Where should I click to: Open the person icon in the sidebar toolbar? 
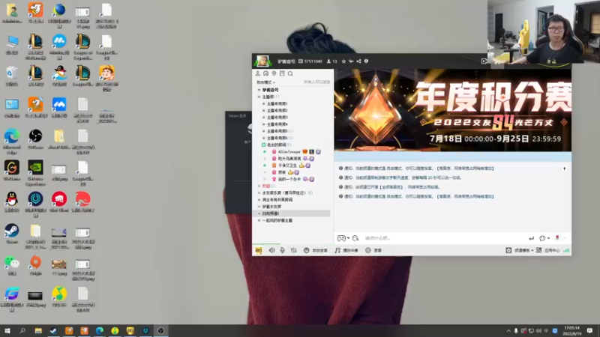258,73
